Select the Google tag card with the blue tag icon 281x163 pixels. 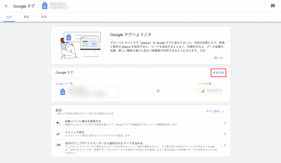(x=87, y=92)
